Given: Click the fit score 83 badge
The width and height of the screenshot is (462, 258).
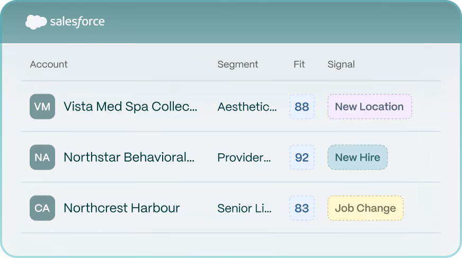Looking at the screenshot, I should pos(302,208).
